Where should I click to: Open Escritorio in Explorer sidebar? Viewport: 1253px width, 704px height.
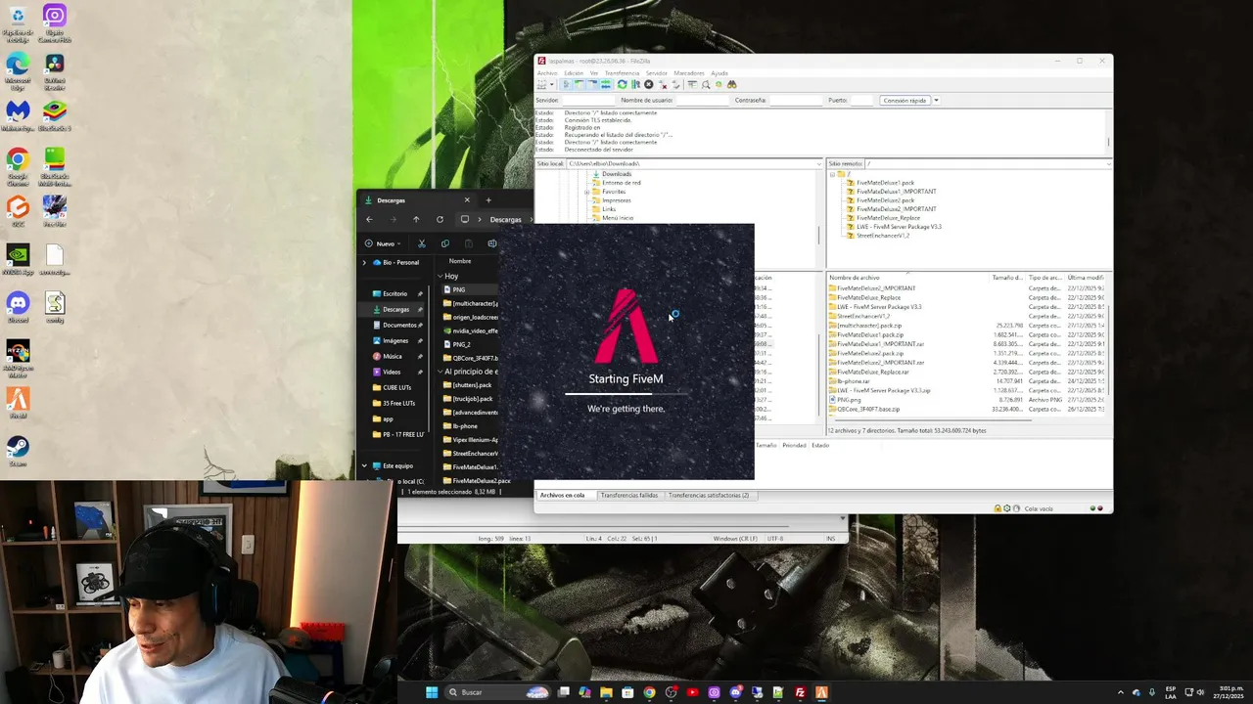pos(395,293)
